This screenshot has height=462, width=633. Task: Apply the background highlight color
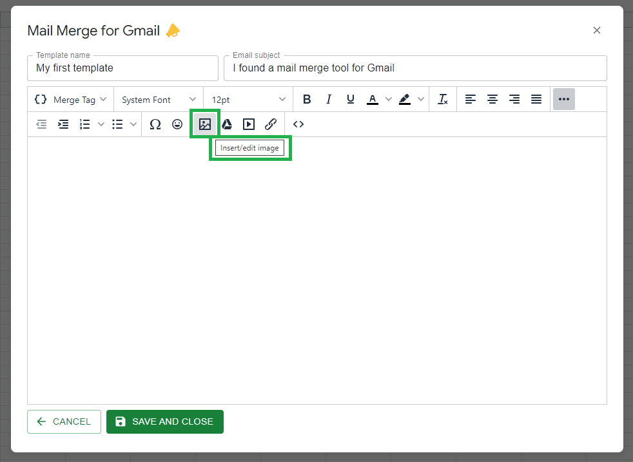tap(405, 99)
